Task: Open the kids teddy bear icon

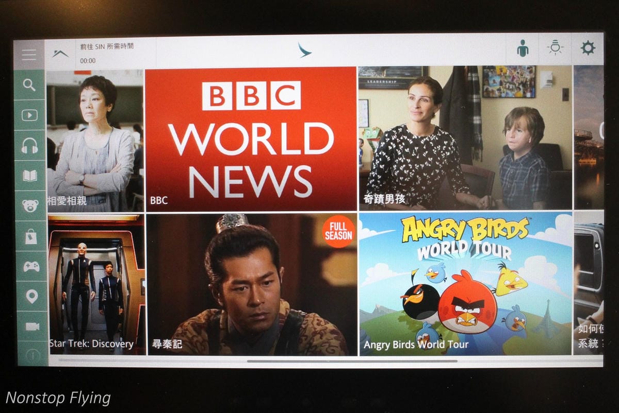Action: click(x=30, y=206)
